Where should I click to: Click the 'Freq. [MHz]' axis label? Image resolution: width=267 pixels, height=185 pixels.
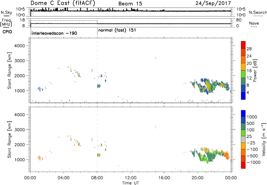(6, 22)
